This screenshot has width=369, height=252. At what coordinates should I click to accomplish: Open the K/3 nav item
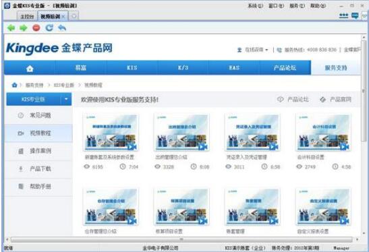tap(183, 67)
